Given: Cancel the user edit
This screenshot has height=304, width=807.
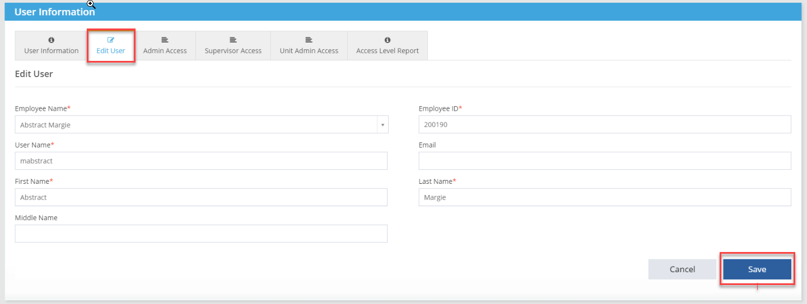Looking at the screenshot, I should click(x=682, y=269).
